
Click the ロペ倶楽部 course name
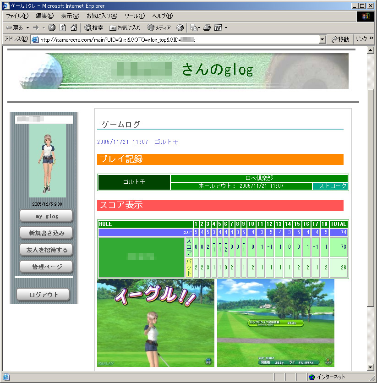259,178
